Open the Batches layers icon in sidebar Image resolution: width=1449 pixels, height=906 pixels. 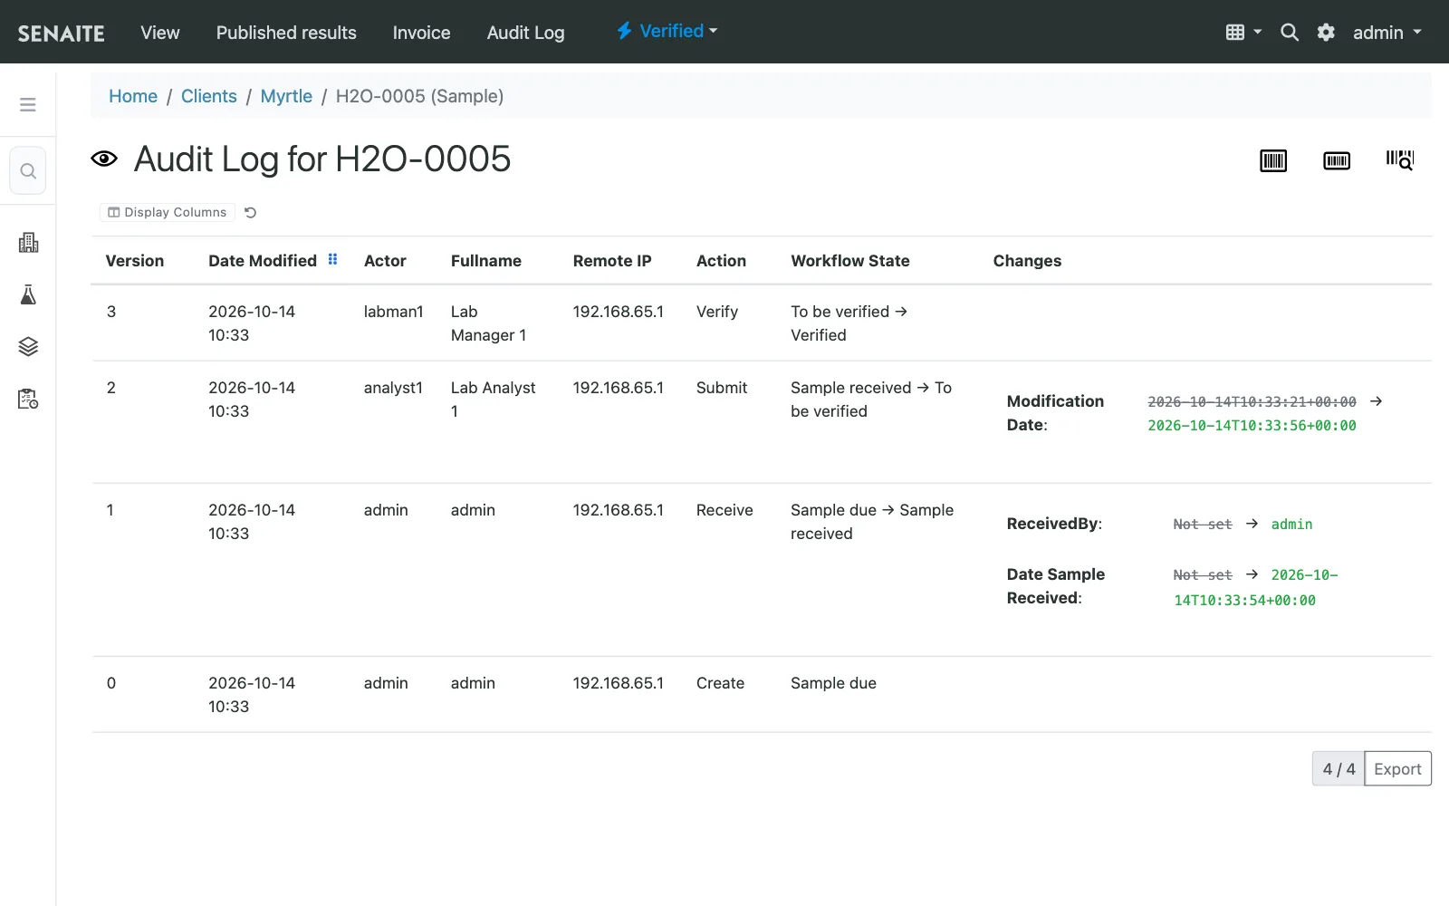[x=28, y=347]
